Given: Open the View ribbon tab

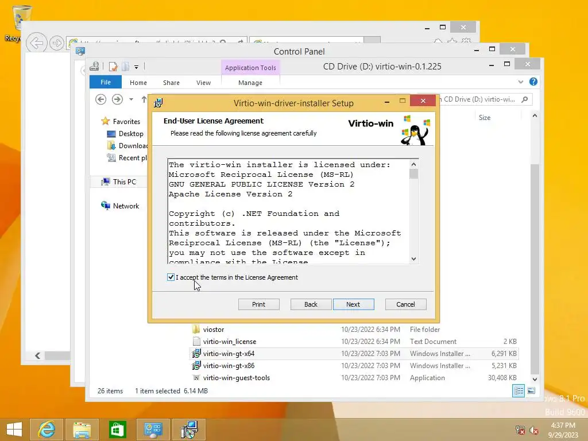Looking at the screenshot, I should coord(204,83).
